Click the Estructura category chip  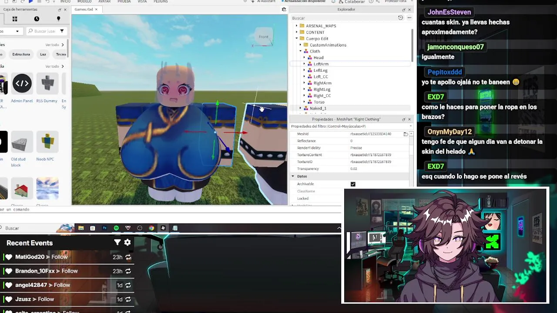coord(21,54)
